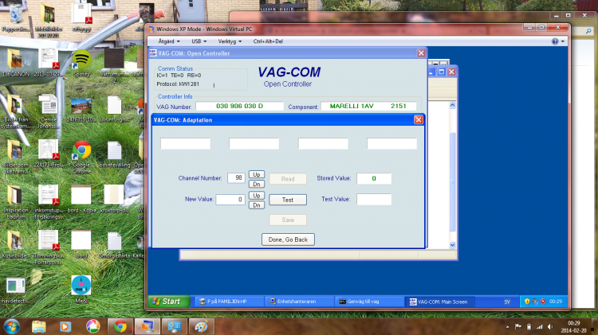598x335 pixels.
Task: Open the Recycle Bin desktop icon
Action: click(x=16, y=16)
